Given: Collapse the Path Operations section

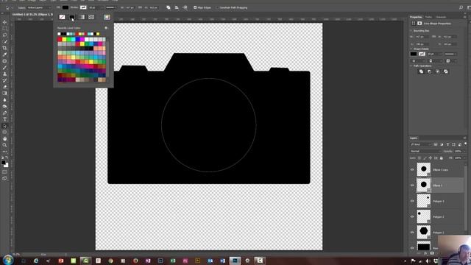Looking at the screenshot, I should click(x=411, y=66).
